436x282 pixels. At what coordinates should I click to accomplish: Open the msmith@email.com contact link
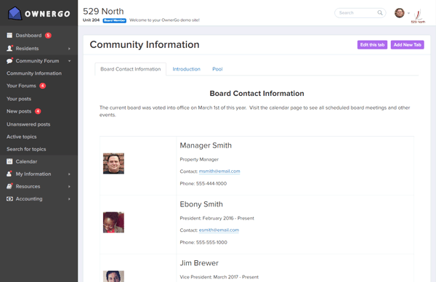click(x=219, y=172)
